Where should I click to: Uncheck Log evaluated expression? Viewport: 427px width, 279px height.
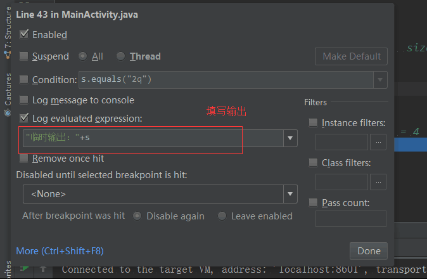pyautogui.click(x=25, y=118)
